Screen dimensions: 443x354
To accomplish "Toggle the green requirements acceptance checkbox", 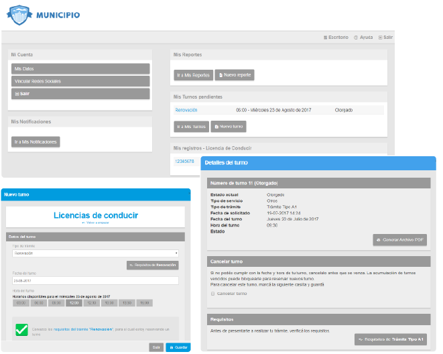I will [21, 329].
